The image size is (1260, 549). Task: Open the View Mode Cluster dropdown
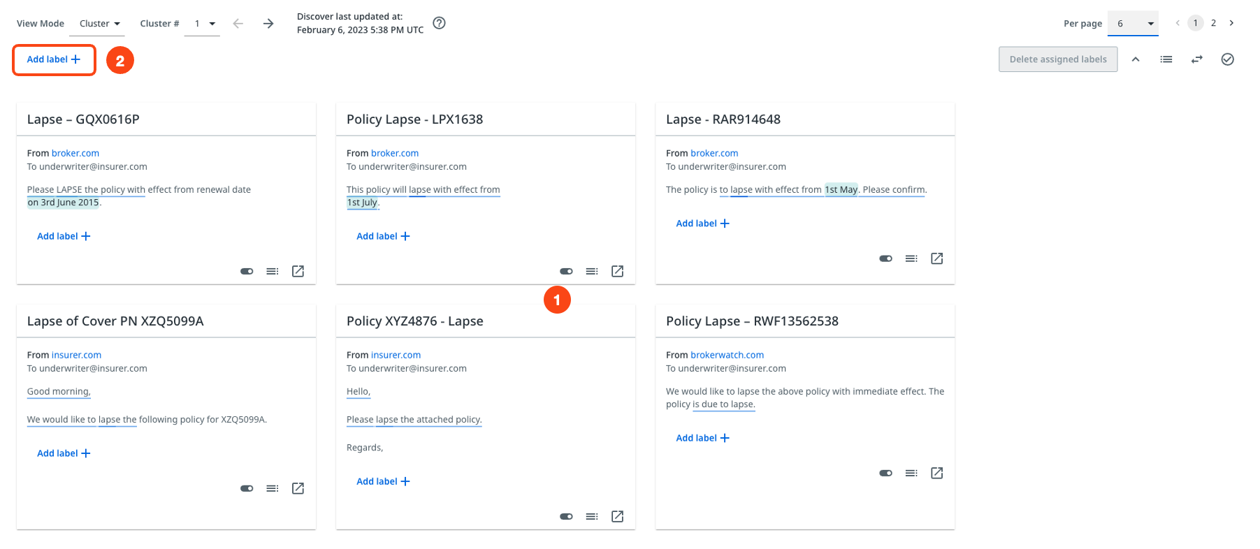100,24
